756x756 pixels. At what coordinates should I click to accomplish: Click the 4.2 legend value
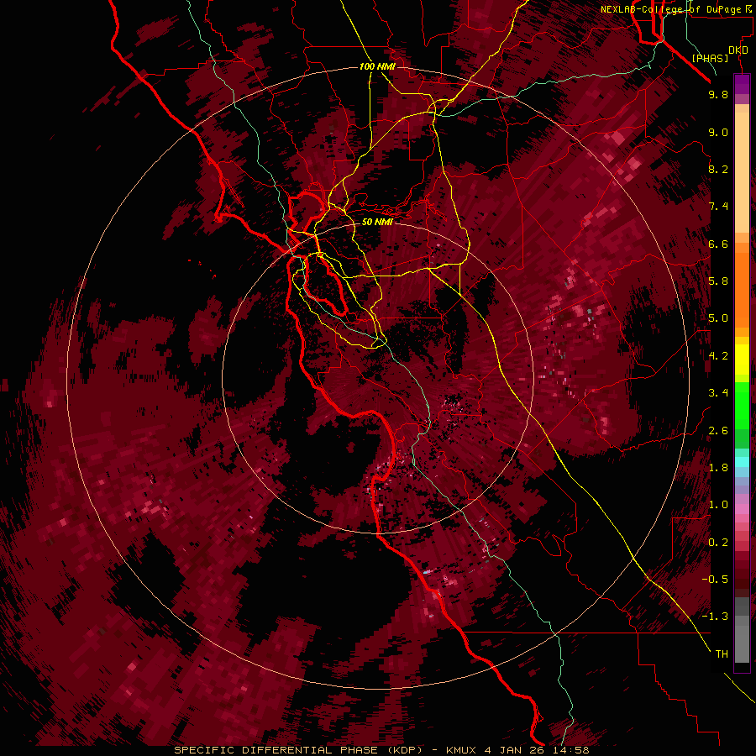point(718,356)
